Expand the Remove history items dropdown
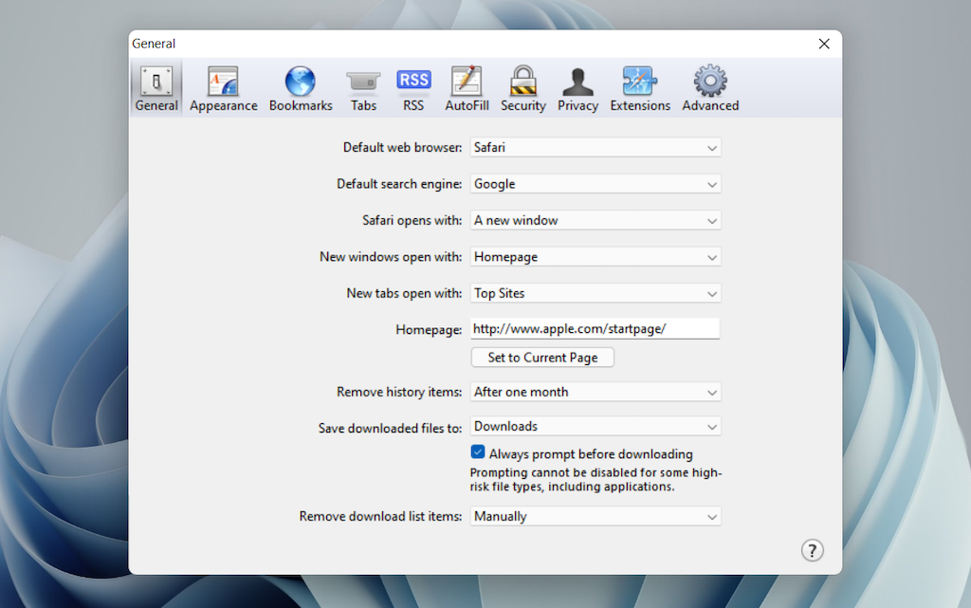This screenshot has width=971, height=608. (595, 392)
